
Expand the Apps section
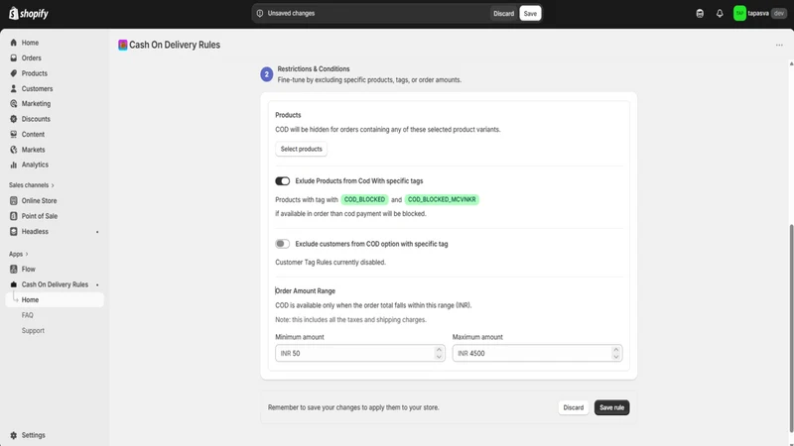pyautogui.click(x=19, y=254)
